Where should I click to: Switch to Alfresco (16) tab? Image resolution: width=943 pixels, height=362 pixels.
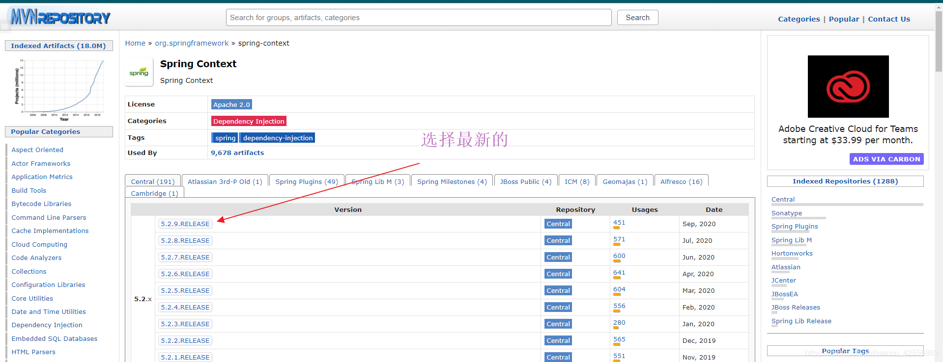[682, 181]
